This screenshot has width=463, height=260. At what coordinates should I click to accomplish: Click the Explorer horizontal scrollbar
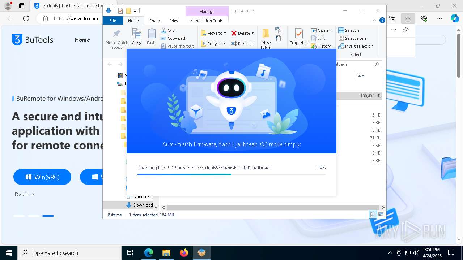[273, 207]
